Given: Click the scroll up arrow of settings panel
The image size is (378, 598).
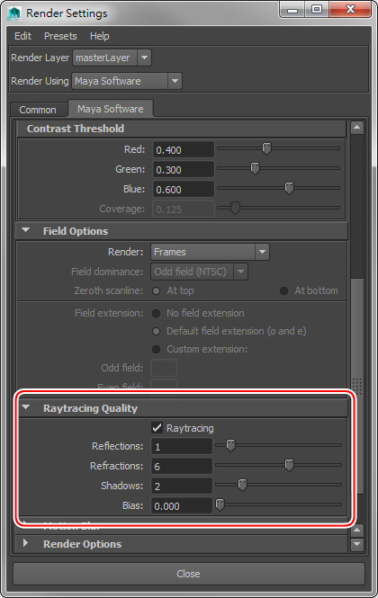Looking at the screenshot, I should pos(357,128).
